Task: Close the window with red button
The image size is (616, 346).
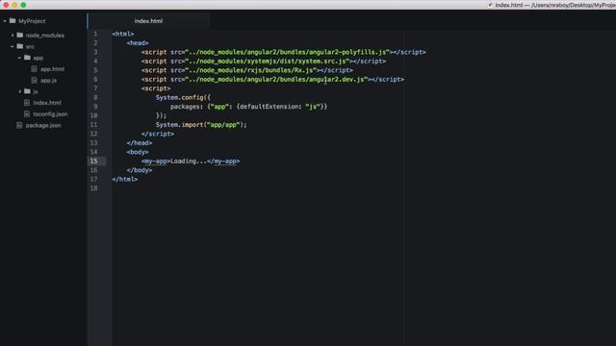Action: coord(6,5)
